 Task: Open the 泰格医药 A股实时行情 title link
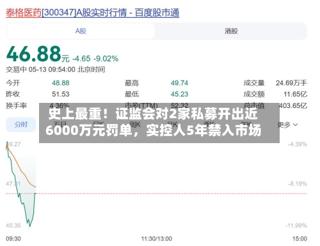point(92,13)
